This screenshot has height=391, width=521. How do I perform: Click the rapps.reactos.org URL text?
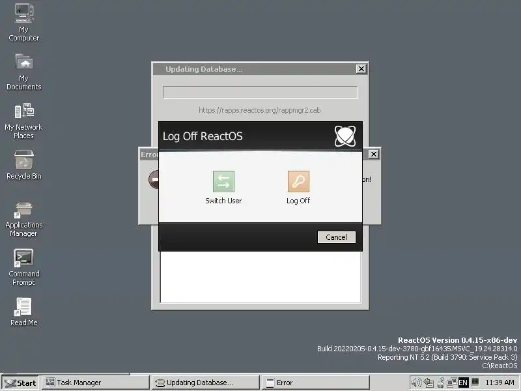click(259, 110)
